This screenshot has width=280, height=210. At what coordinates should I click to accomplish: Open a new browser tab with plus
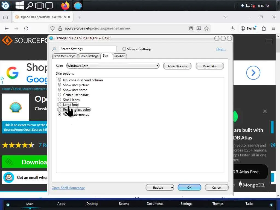79,17
